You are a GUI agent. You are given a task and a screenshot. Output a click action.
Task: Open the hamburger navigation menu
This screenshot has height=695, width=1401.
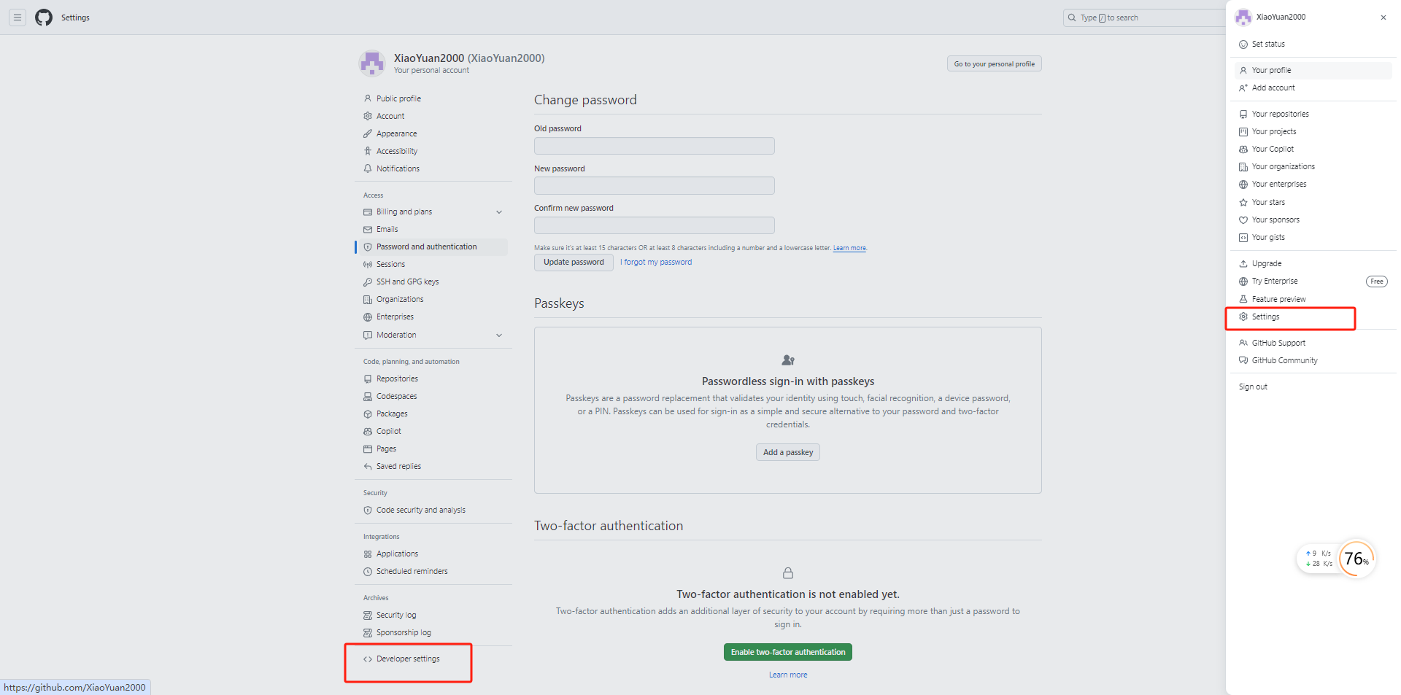[x=18, y=18]
